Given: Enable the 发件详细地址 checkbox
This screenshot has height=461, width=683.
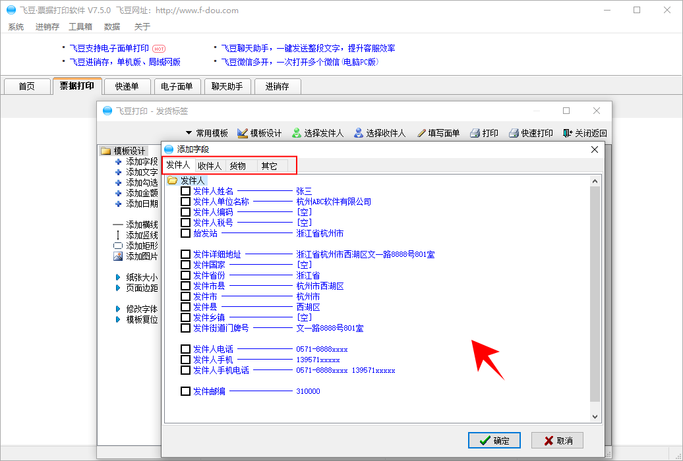Looking at the screenshot, I should coord(185,254).
